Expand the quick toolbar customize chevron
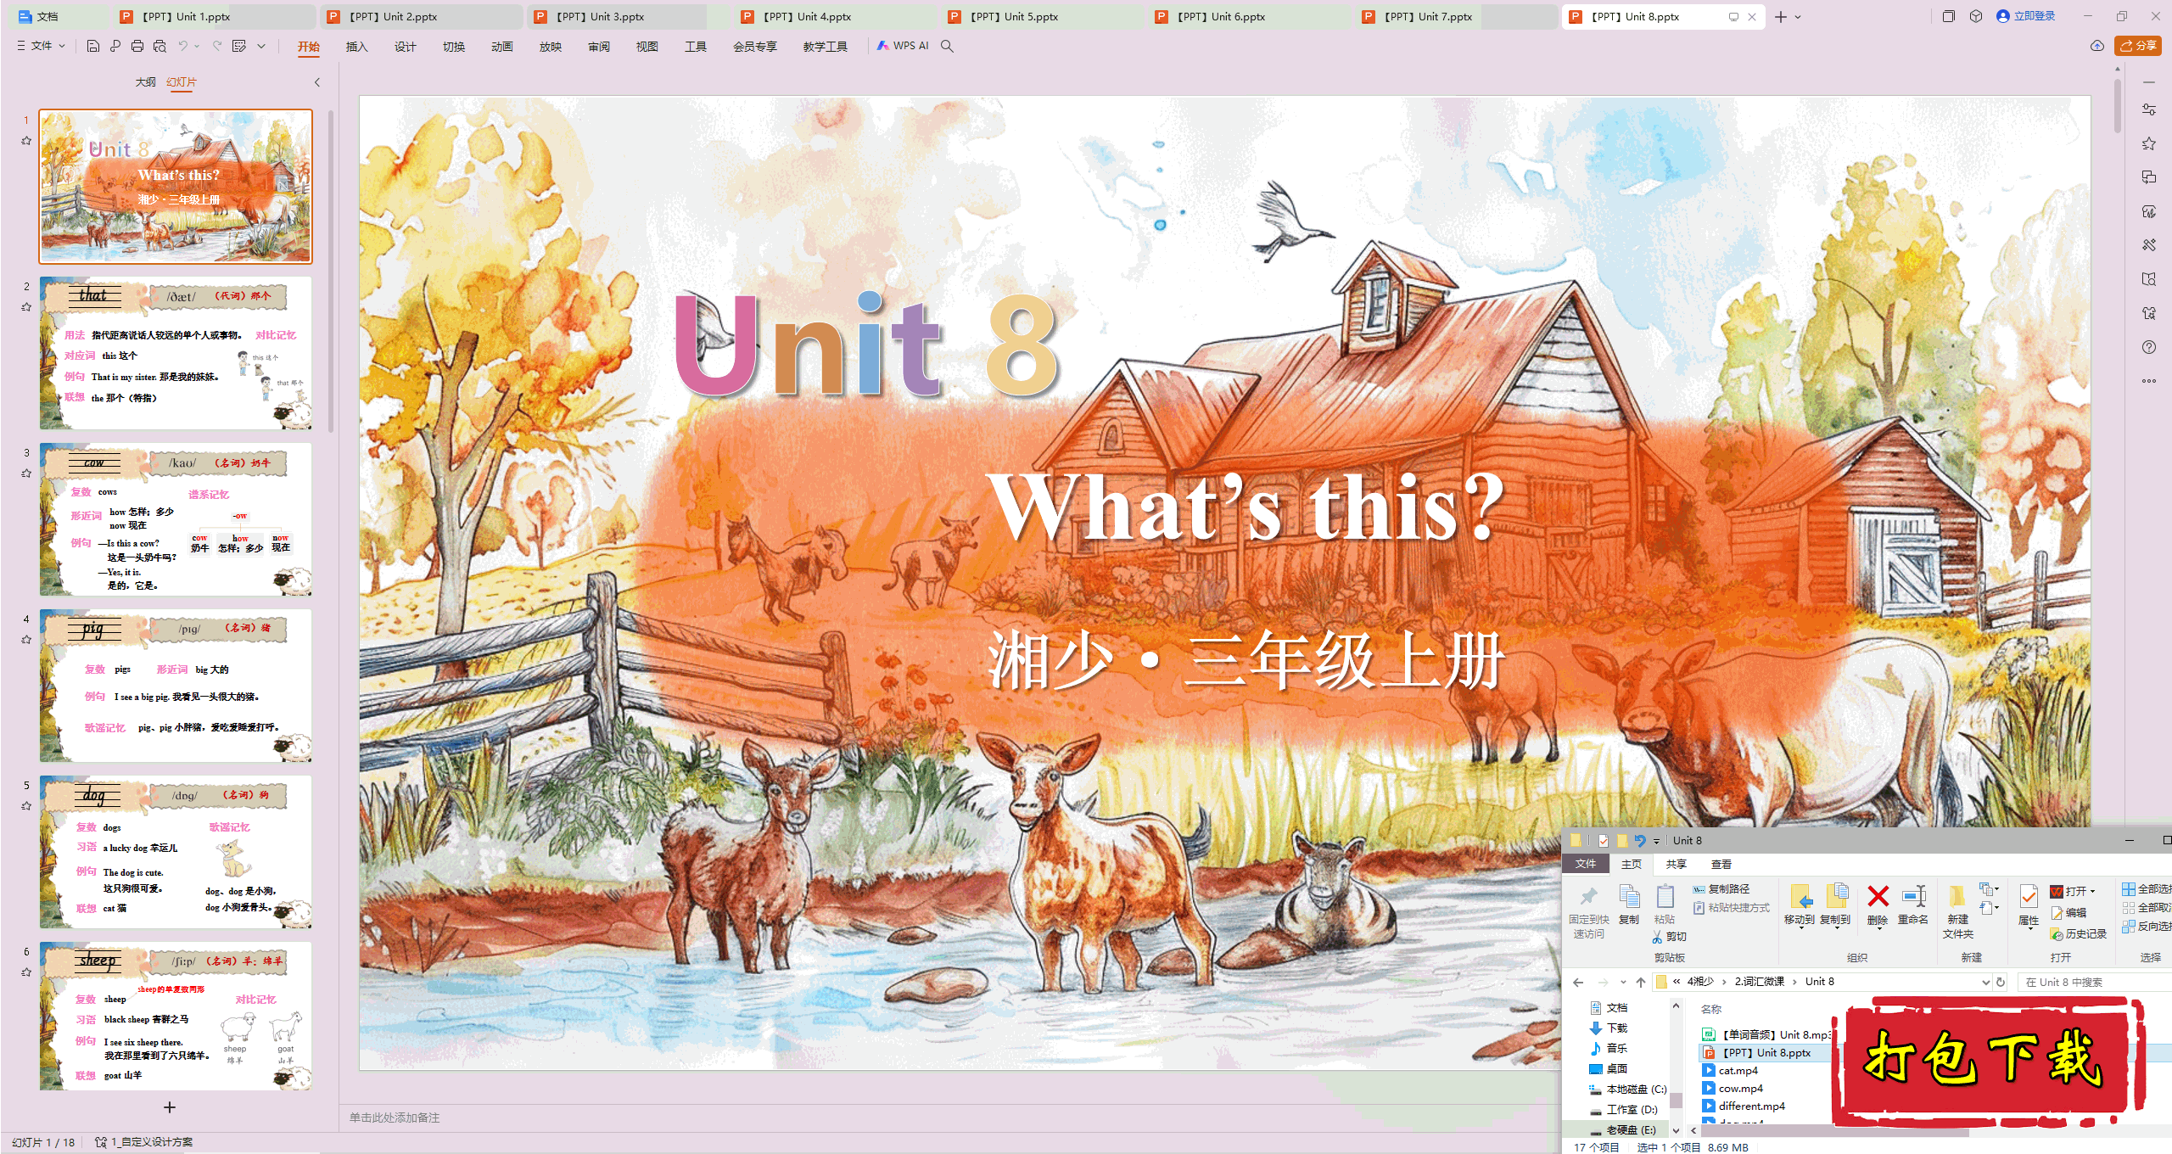The width and height of the screenshot is (2172, 1154). point(261,46)
